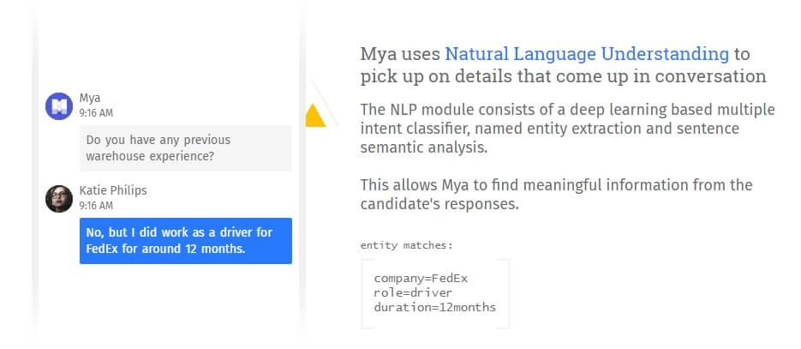Click the role=driver entity match

(413, 292)
